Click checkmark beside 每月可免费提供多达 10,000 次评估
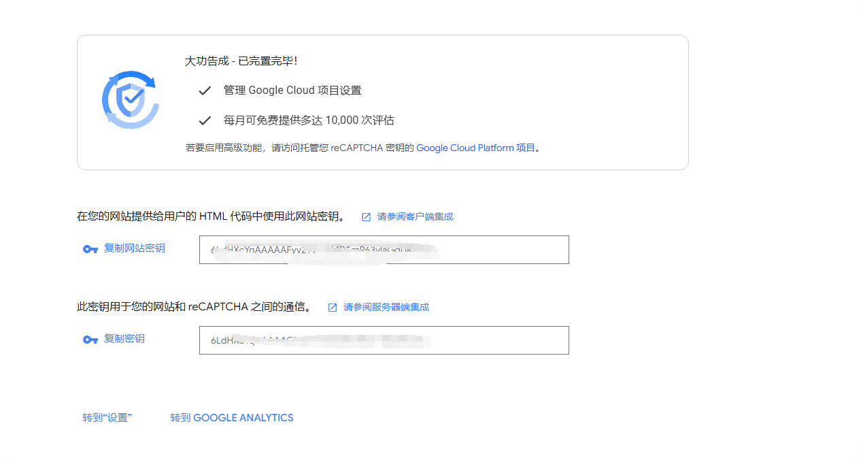 (x=205, y=120)
